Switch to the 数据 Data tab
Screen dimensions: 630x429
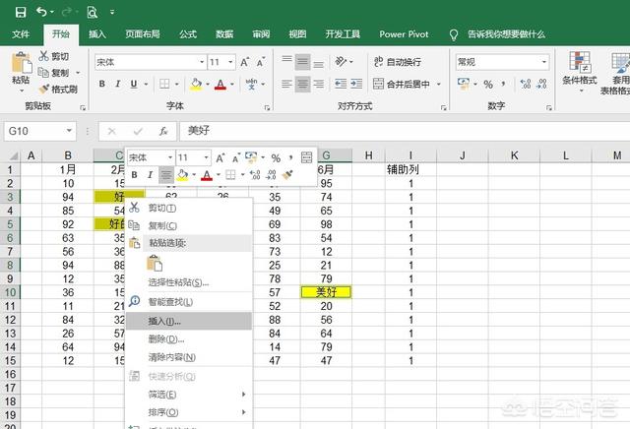[x=224, y=34]
